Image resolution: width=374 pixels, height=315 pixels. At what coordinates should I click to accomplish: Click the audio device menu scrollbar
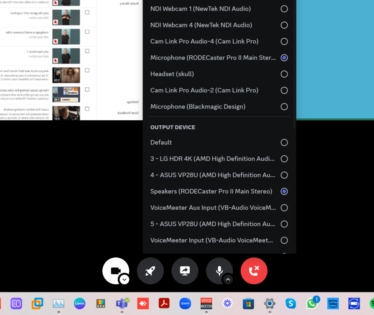(x=294, y=64)
